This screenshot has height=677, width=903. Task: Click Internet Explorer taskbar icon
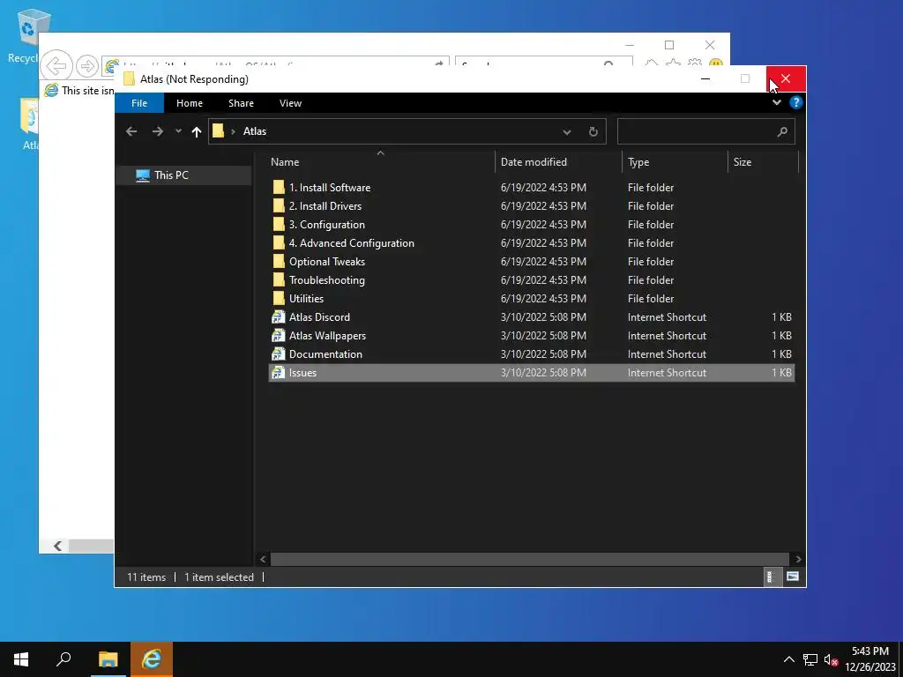pyautogui.click(x=152, y=659)
